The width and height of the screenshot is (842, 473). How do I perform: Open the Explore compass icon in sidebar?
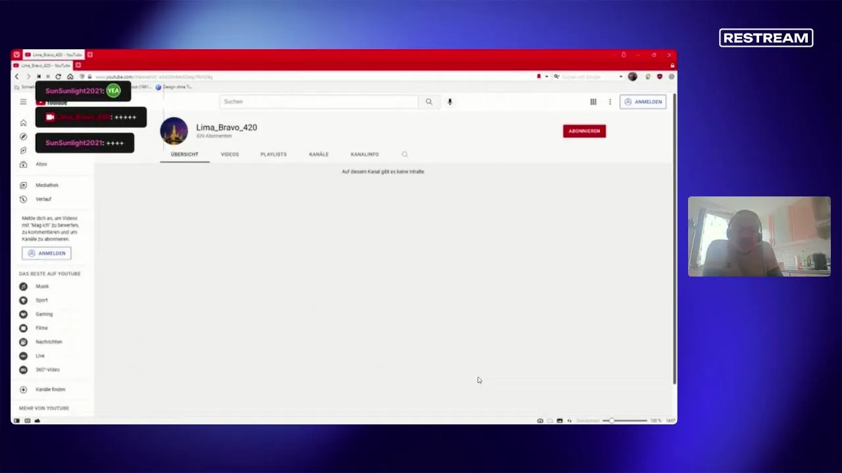(x=23, y=137)
